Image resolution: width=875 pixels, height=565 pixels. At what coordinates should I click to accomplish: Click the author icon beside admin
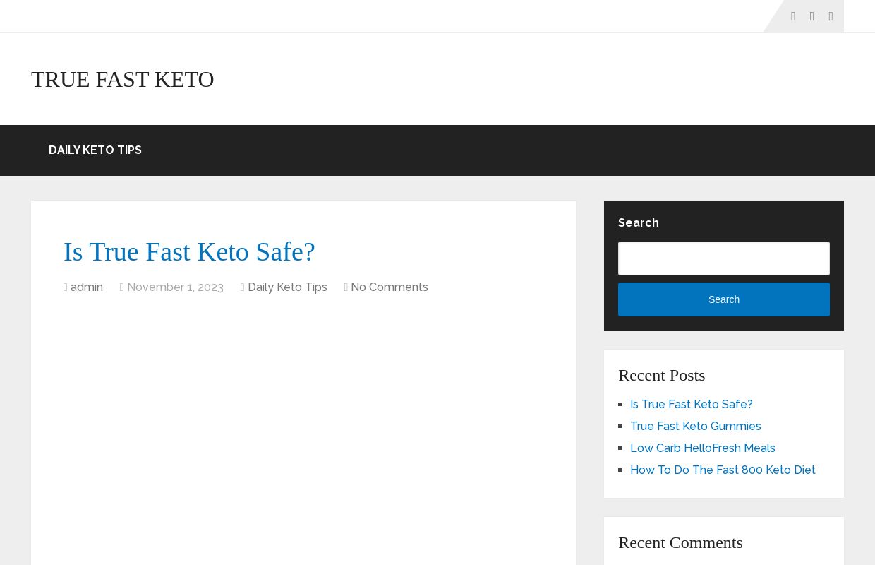coord(66,287)
